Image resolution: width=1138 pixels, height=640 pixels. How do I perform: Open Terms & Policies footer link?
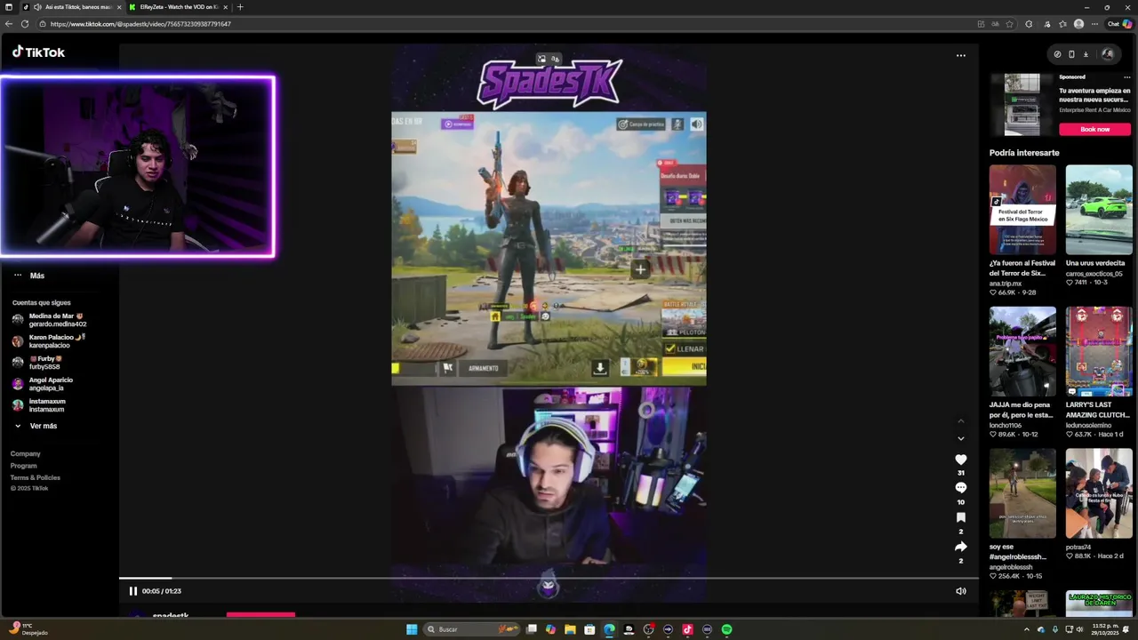36,477
